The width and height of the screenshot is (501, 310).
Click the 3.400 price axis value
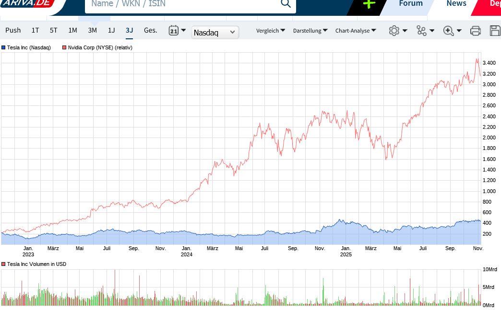point(489,63)
